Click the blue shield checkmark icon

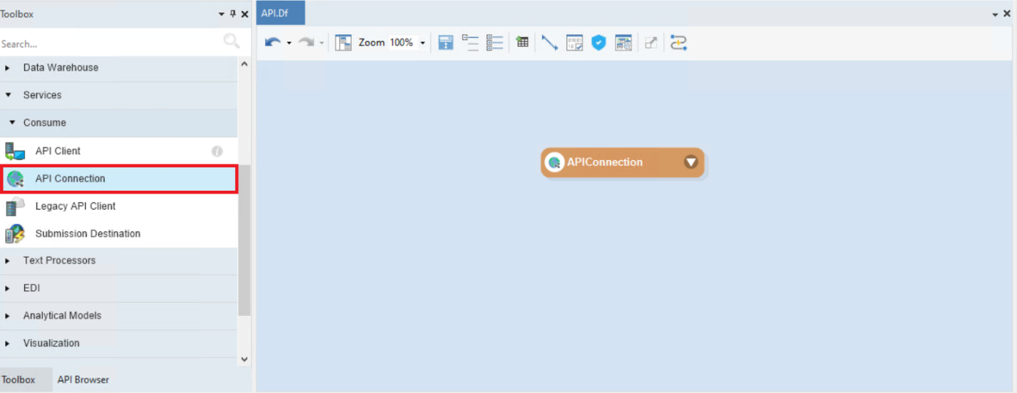point(598,43)
